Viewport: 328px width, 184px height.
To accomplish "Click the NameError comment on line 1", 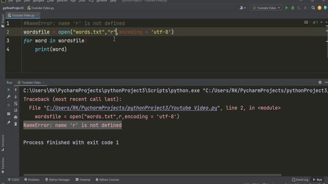I will coord(74,24).
